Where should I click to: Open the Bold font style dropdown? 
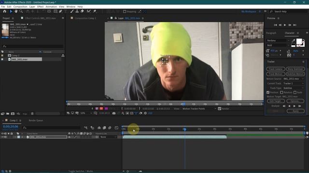(278, 45)
